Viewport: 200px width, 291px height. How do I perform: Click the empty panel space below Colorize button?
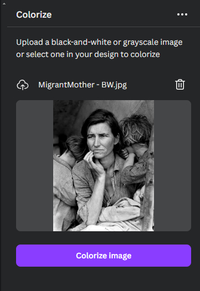[104, 279]
